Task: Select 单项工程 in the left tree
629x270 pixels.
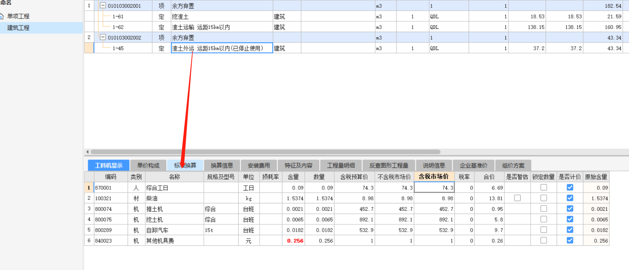Action: coord(18,16)
